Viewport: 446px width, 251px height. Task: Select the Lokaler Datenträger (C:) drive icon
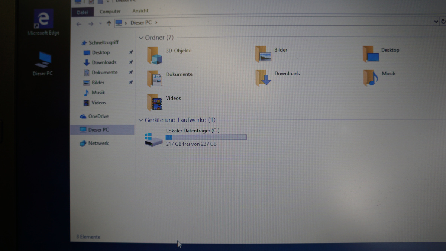tap(153, 140)
